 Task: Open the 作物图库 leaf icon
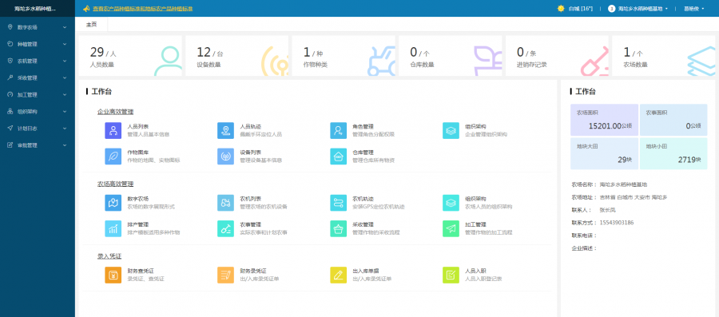click(x=113, y=157)
